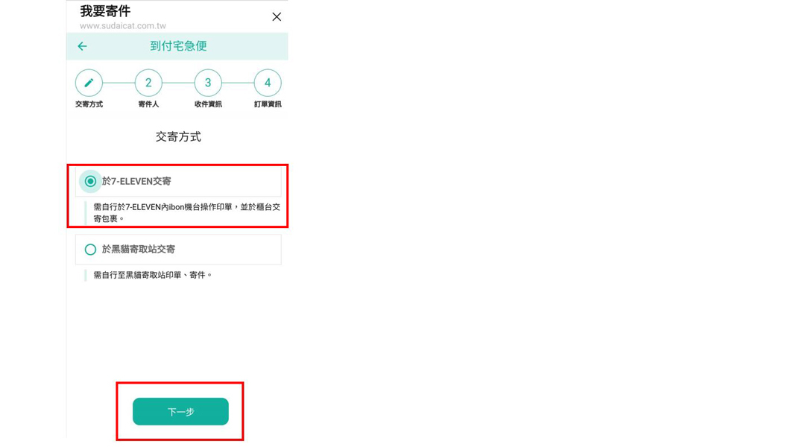
Task: Click the 到付宅急便 header title
Action: point(178,46)
